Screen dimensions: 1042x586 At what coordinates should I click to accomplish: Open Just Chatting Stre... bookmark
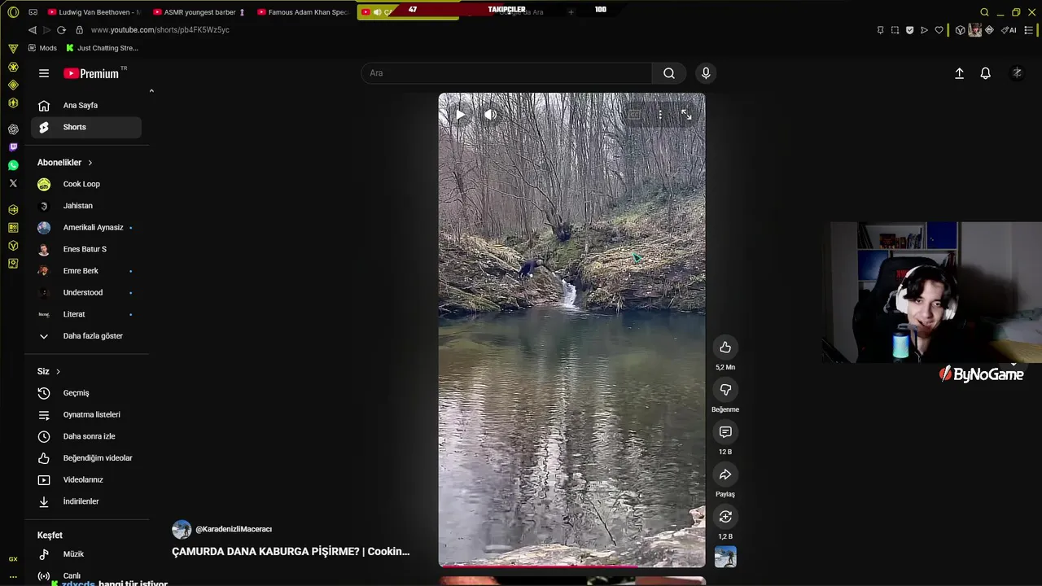[x=102, y=48]
